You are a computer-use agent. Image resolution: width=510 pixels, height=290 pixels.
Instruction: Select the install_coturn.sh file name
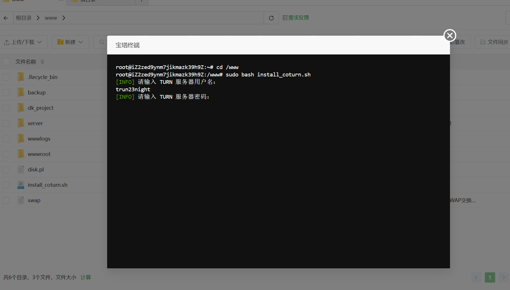47,185
